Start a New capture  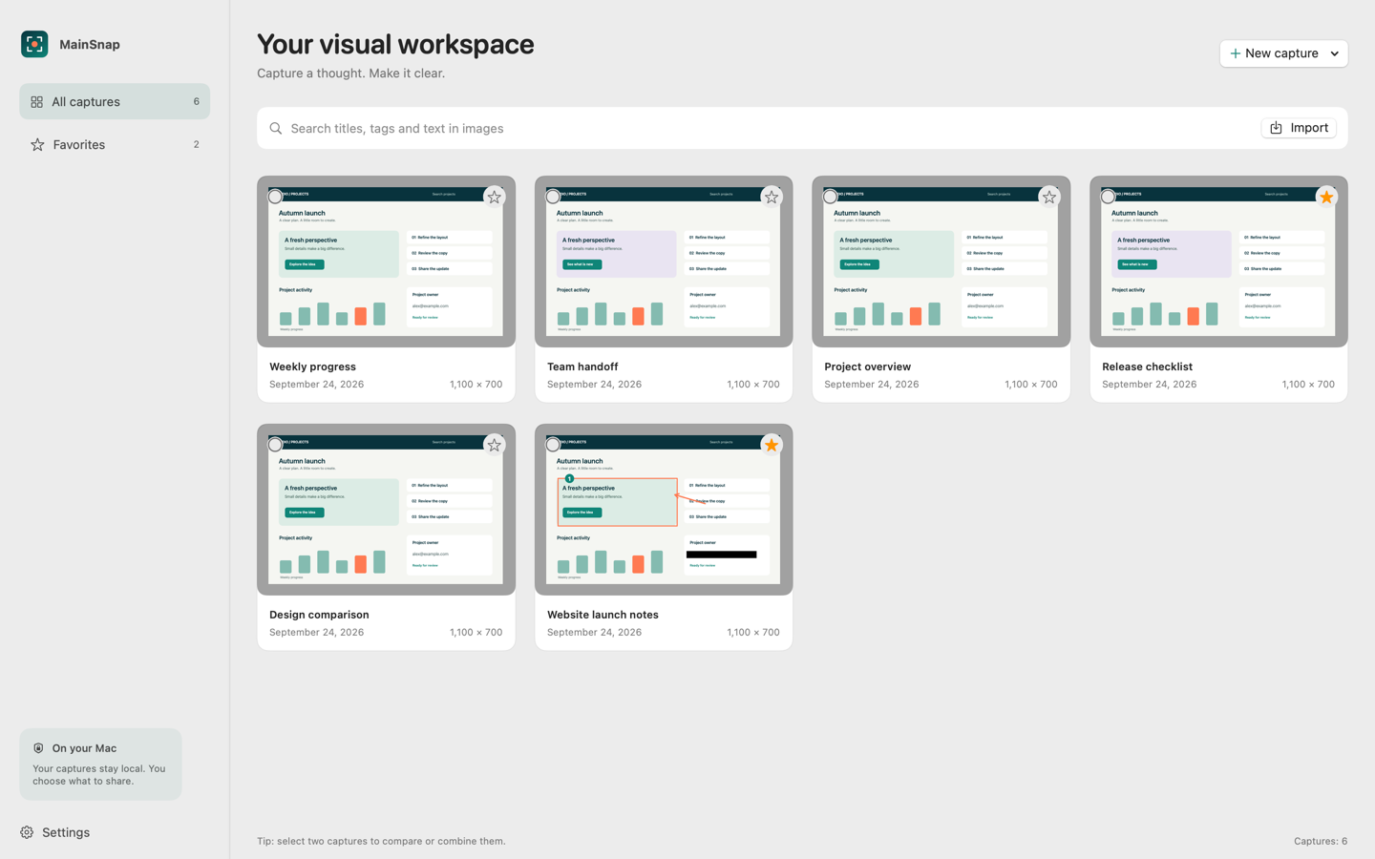coord(1274,53)
